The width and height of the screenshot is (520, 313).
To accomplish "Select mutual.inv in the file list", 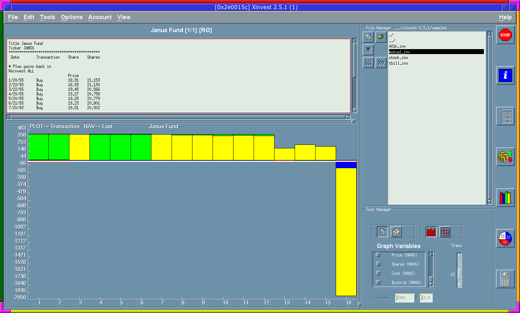I will click(436, 52).
